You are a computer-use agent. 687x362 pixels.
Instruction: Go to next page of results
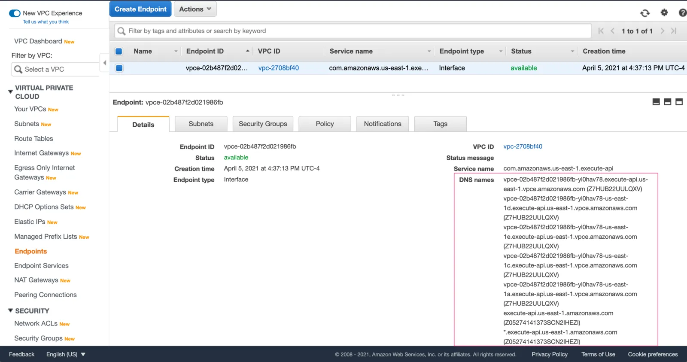pyautogui.click(x=663, y=31)
